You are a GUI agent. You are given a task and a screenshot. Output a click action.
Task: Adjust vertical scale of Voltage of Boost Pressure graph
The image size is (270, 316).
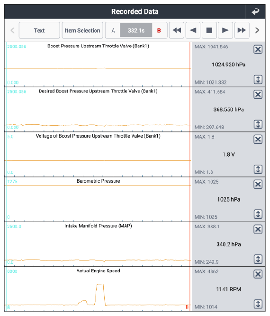[x=258, y=169]
